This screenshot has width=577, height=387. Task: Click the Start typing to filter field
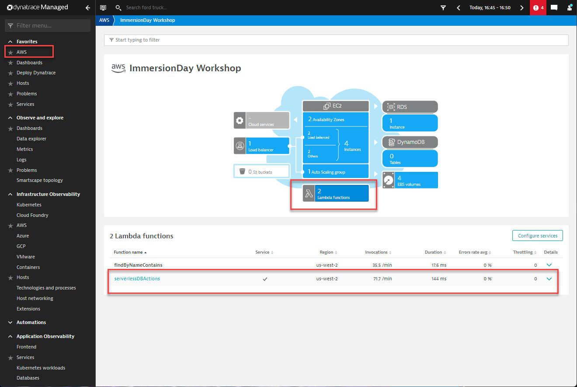click(336, 40)
